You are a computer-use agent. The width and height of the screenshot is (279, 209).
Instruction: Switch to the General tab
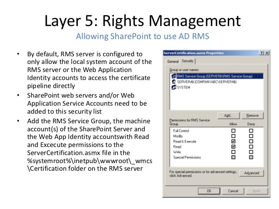[173, 62]
